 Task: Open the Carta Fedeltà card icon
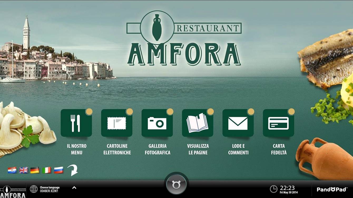(x=278, y=123)
